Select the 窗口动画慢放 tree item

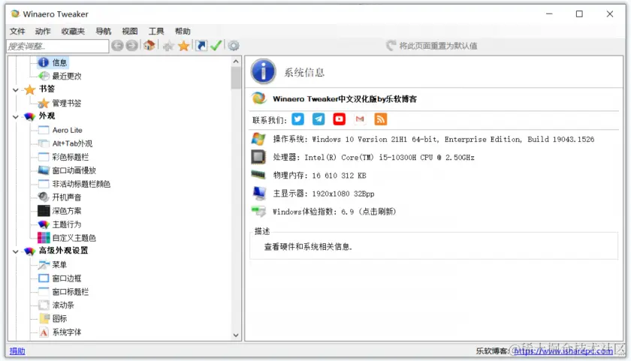74,170
